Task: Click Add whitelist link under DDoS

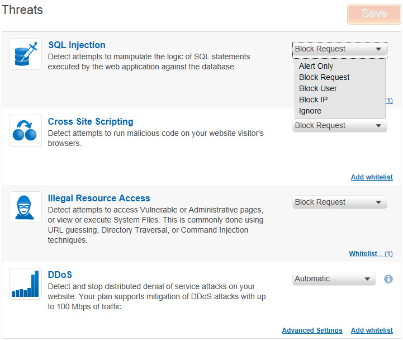Action: (x=372, y=330)
